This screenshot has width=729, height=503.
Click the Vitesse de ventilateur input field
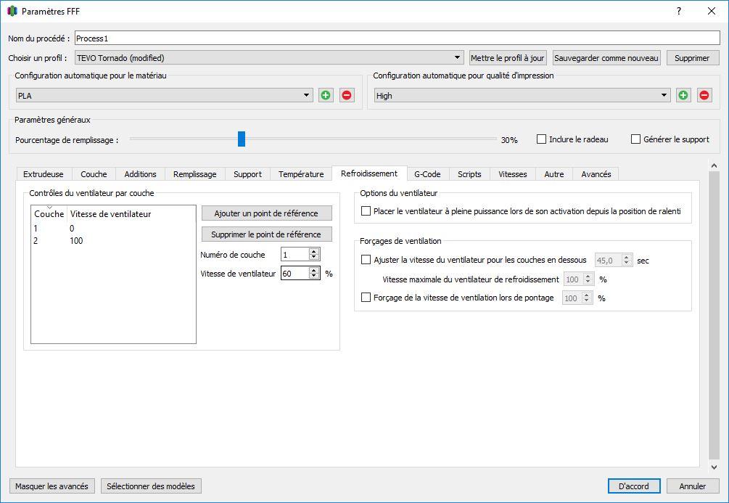coord(295,273)
